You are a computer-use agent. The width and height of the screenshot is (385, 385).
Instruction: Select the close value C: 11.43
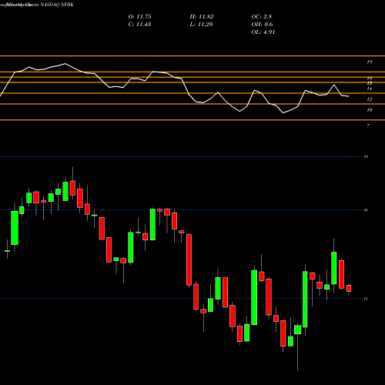pos(139,25)
